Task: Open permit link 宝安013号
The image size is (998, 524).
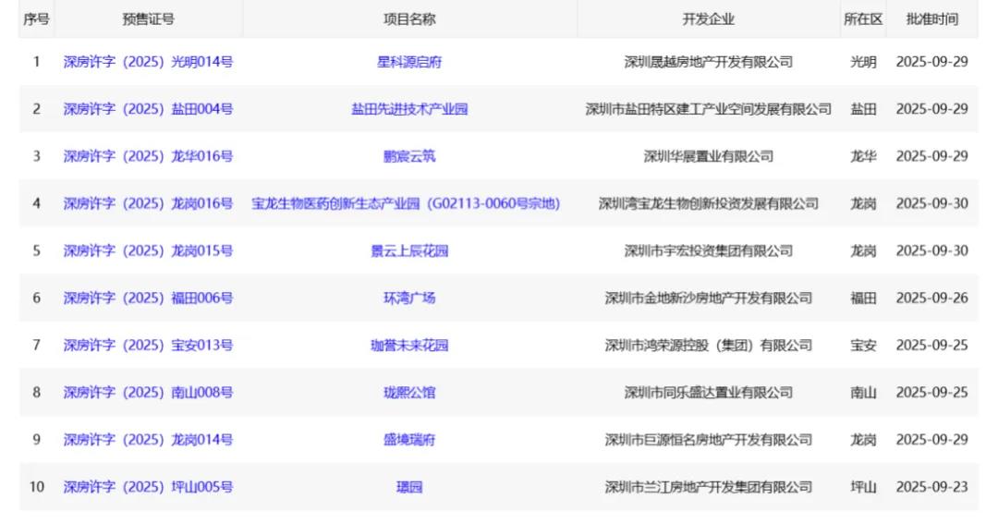Action: (x=148, y=345)
